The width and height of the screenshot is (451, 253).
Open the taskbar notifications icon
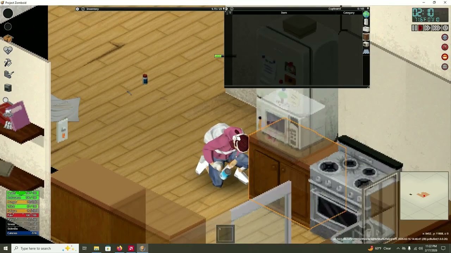443,248
